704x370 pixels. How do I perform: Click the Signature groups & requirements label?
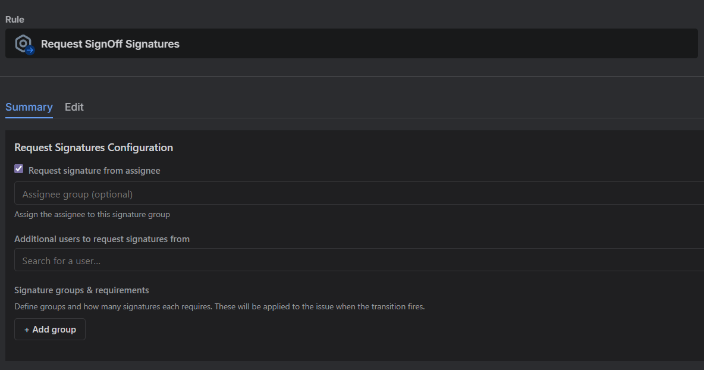pyautogui.click(x=81, y=290)
